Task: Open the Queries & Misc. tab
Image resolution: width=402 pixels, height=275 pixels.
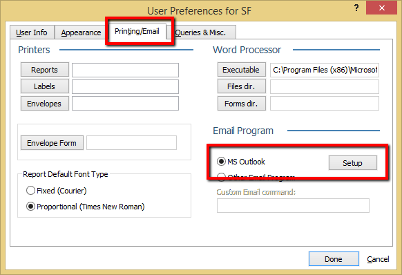Action: tap(200, 32)
